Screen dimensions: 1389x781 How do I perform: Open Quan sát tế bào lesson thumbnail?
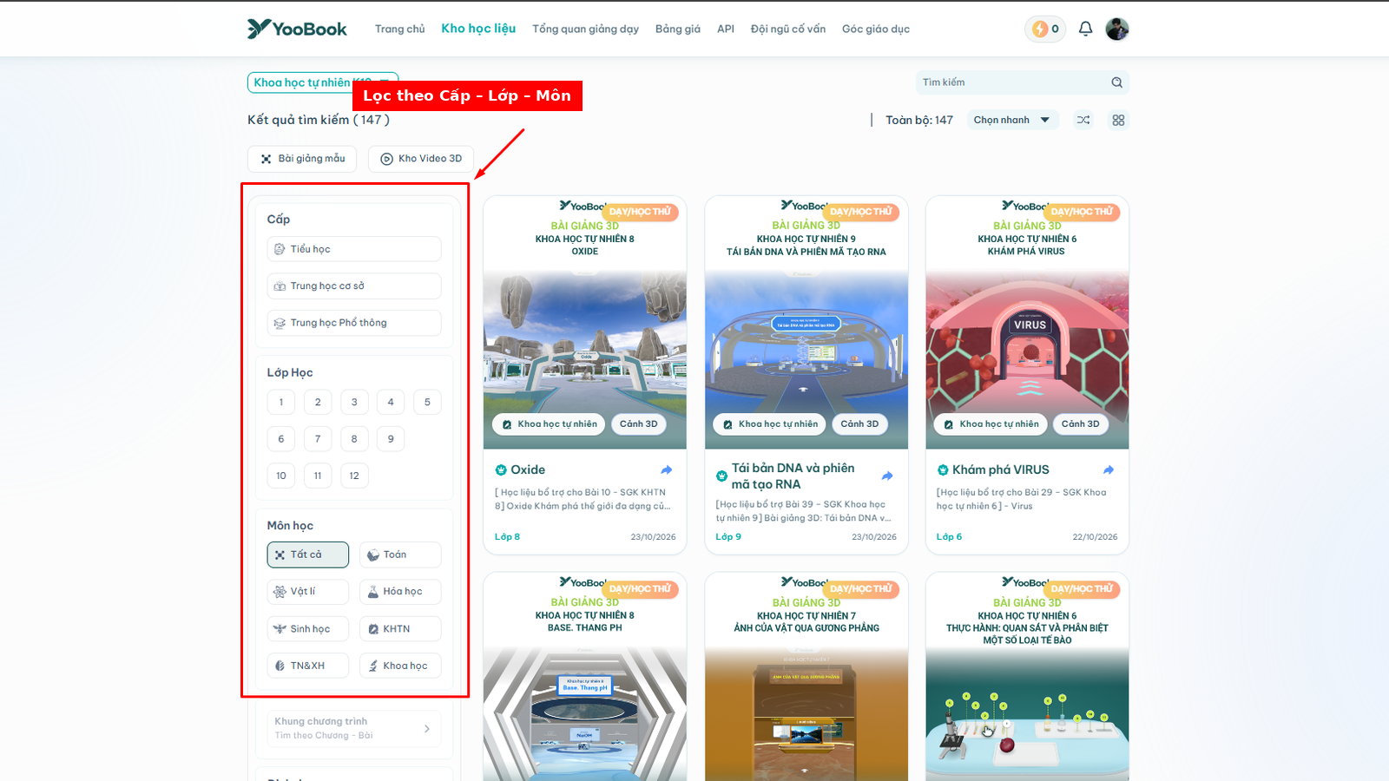coord(1027,677)
